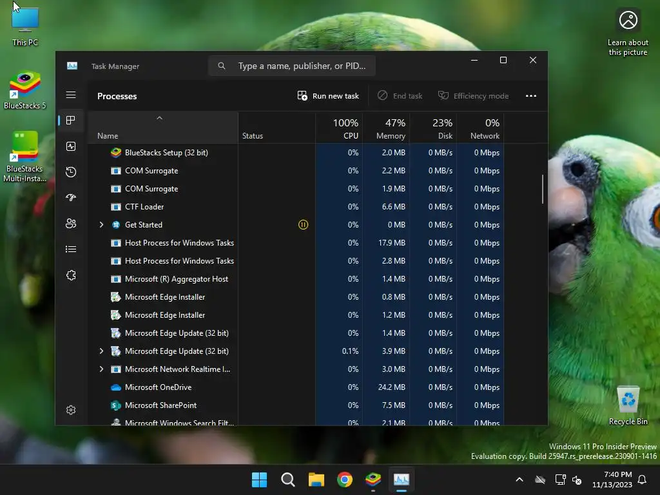Click Run new task button
The width and height of the screenshot is (660, 495).
328,96
